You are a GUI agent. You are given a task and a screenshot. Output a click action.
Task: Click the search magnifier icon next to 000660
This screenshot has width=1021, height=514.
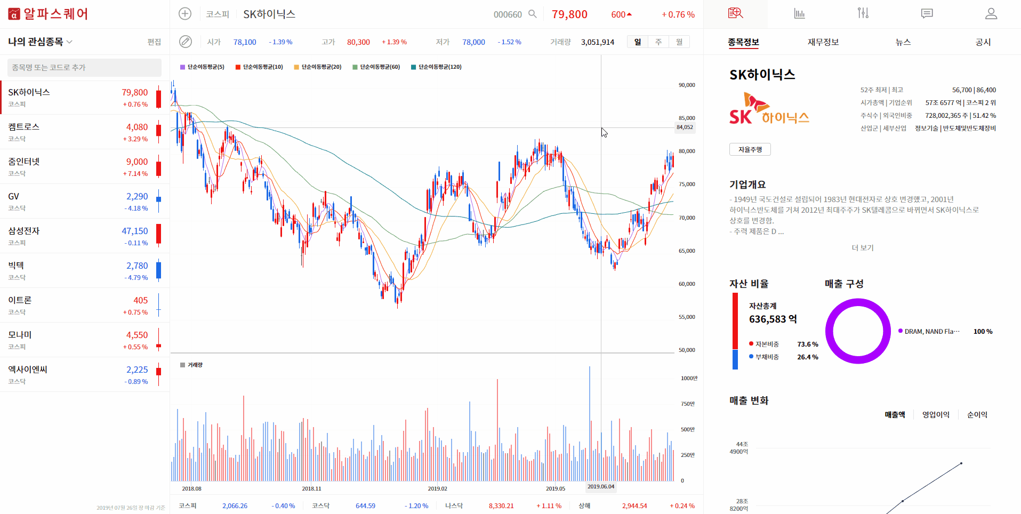(532, 14)
